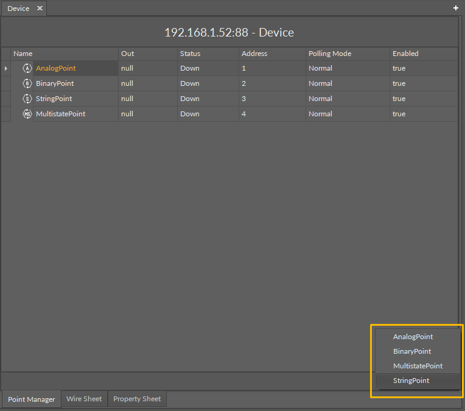
Task: Choose BinaryPoint from the popup menu
Action: (412, 351)
